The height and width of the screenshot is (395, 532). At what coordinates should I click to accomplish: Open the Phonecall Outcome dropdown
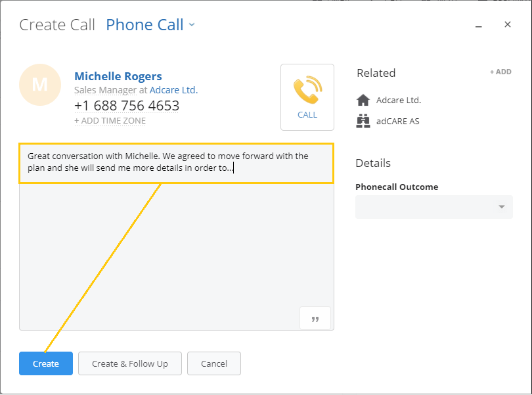click(x=433, y=207)
